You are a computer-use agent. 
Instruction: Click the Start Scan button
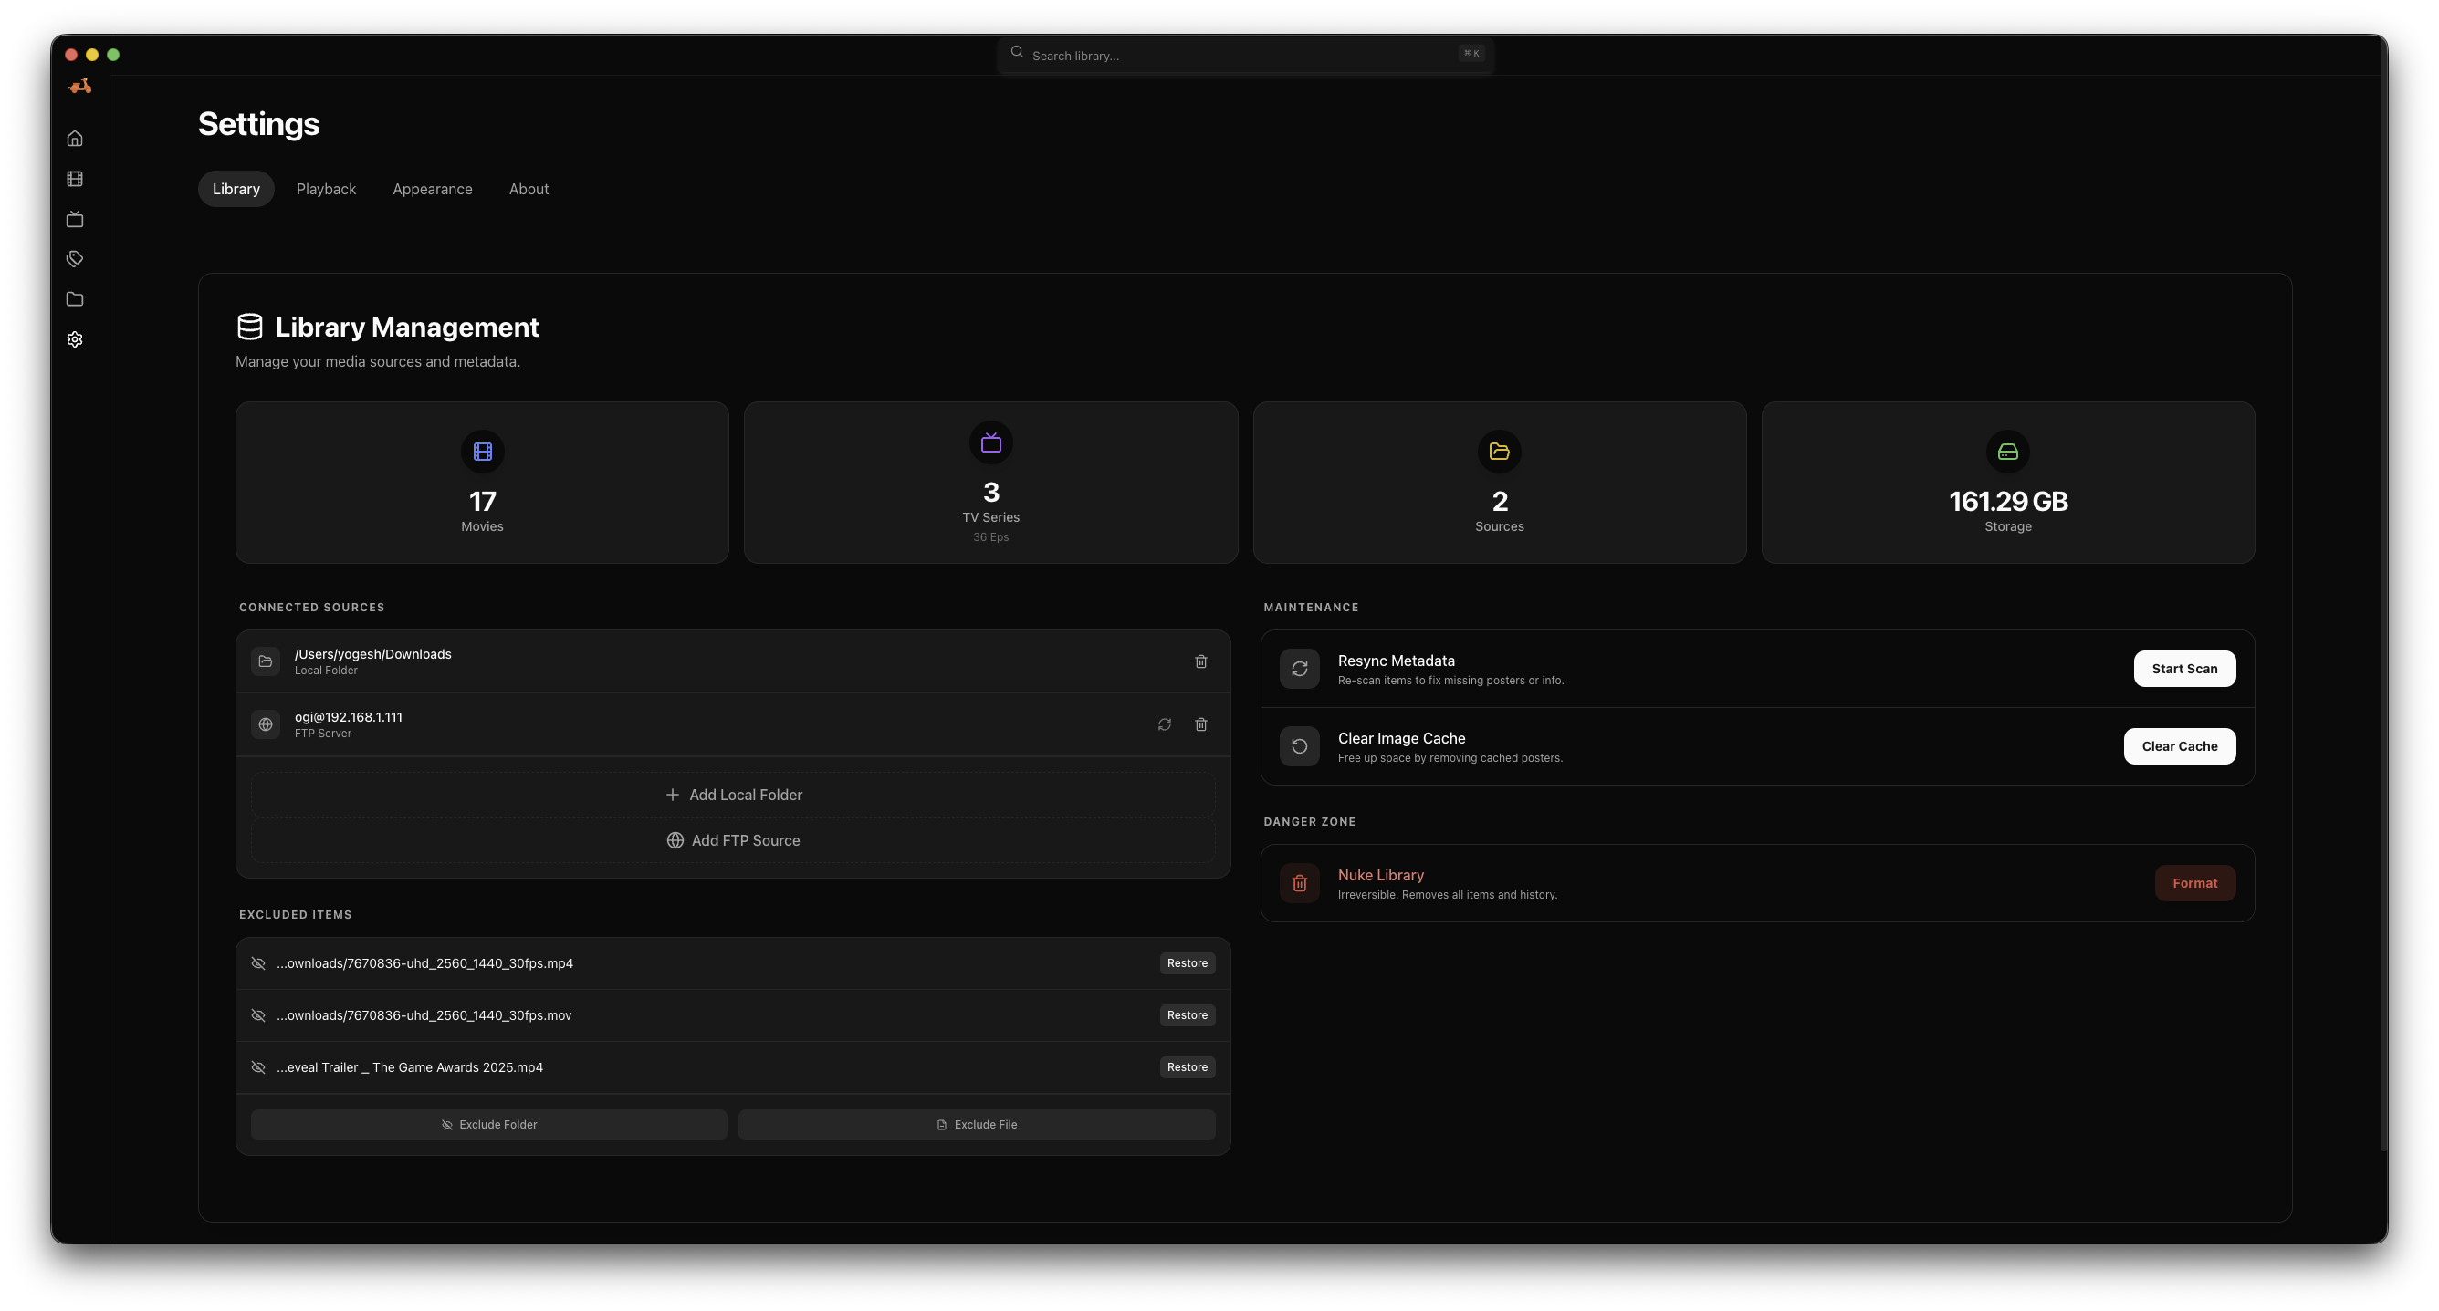pos(2183,670)
